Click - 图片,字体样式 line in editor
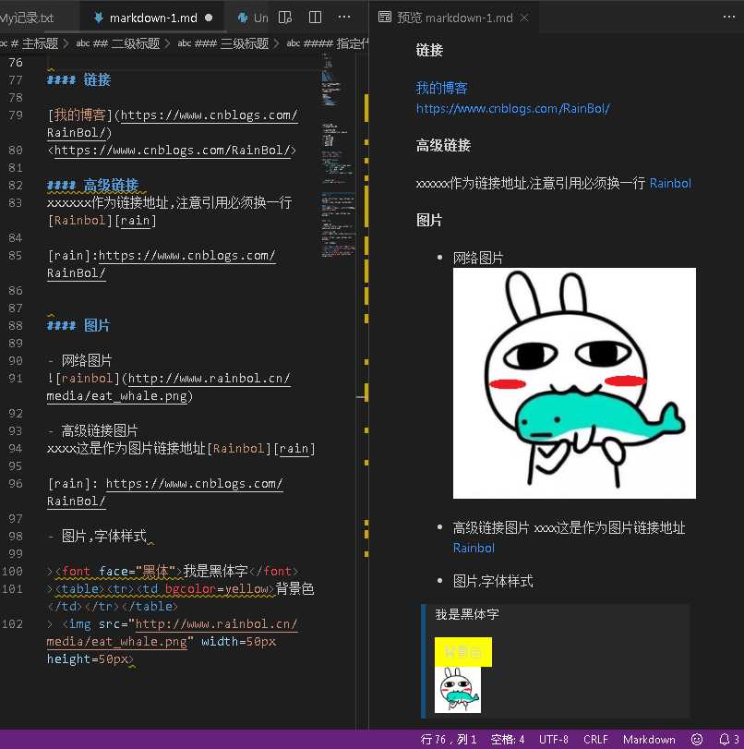The height and width of the screenshot is (749, 744). pyautogui.click(x=97, y=536)
